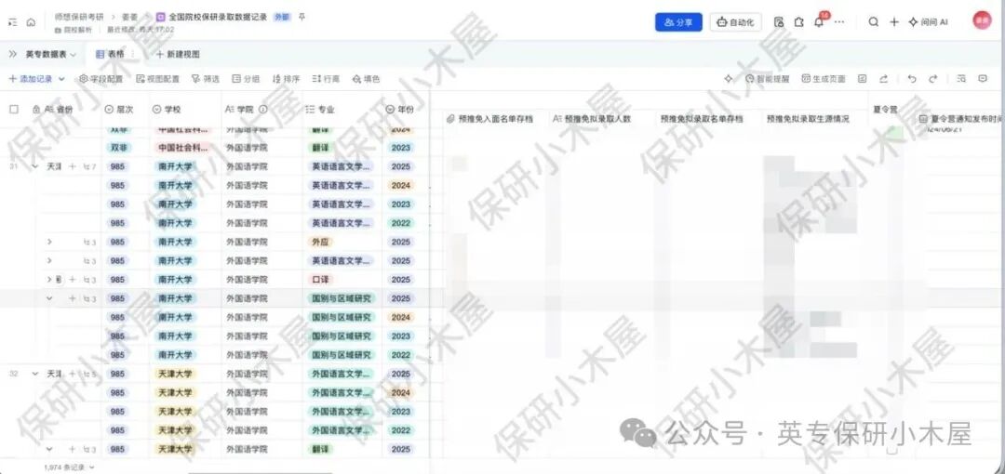The width and height of the screenshot is (1005, 474).
Task: Open the 筛选 filter tool
Action: pyautogui.click(x=205, y=79)
